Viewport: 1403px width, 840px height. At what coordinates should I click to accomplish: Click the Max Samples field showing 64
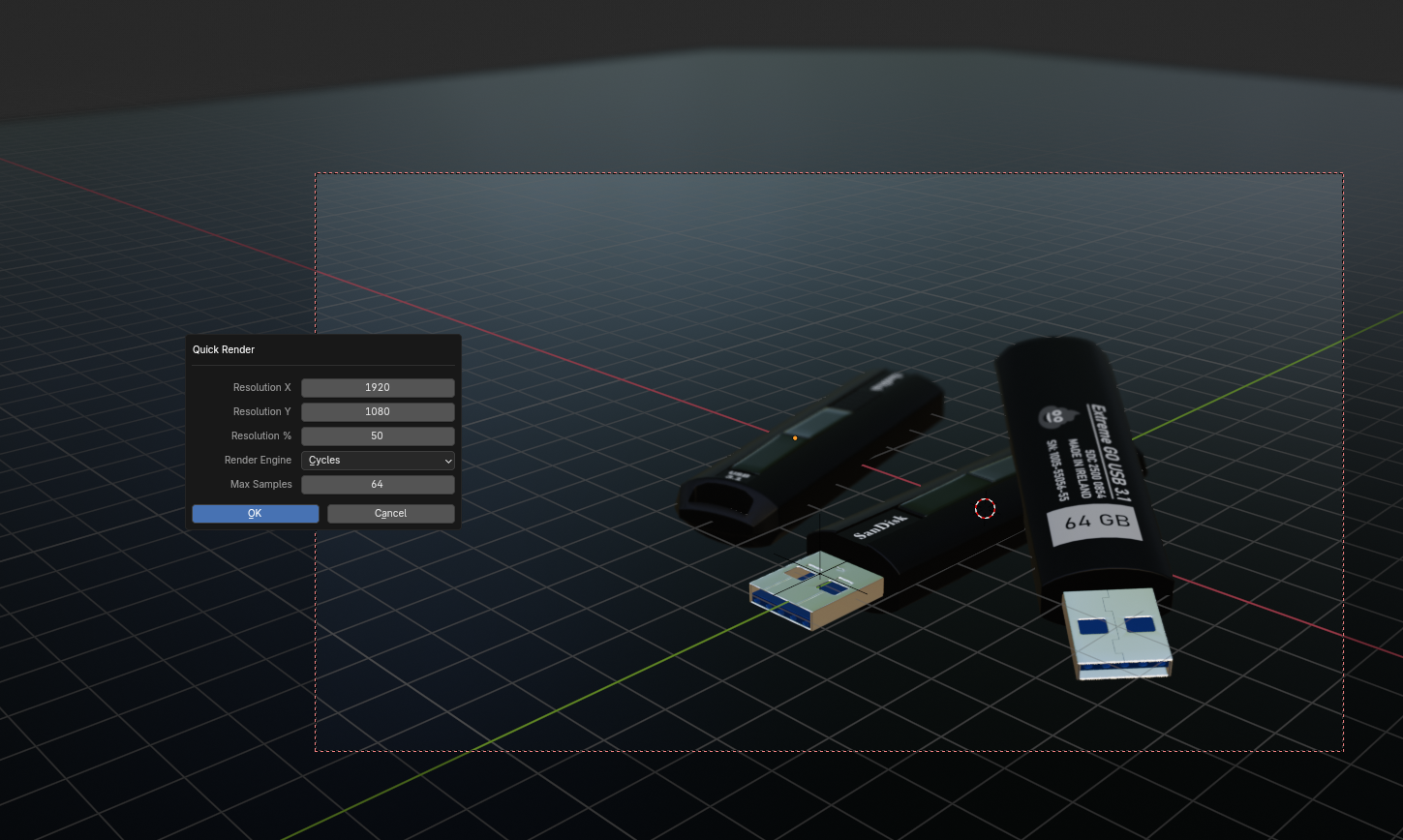pos(378,484)
